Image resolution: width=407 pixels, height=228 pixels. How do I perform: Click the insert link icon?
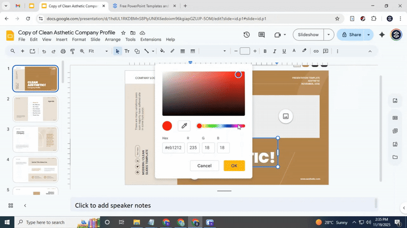[316, 51]
